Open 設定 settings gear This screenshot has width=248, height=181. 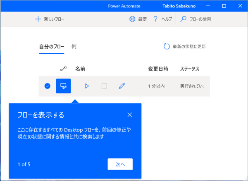click(138, 19)
